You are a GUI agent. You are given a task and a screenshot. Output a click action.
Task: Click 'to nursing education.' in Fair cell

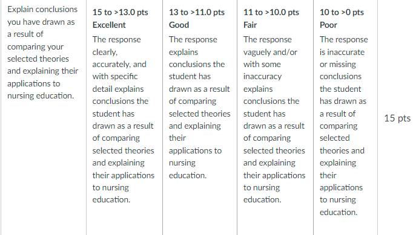pos(262,194)
